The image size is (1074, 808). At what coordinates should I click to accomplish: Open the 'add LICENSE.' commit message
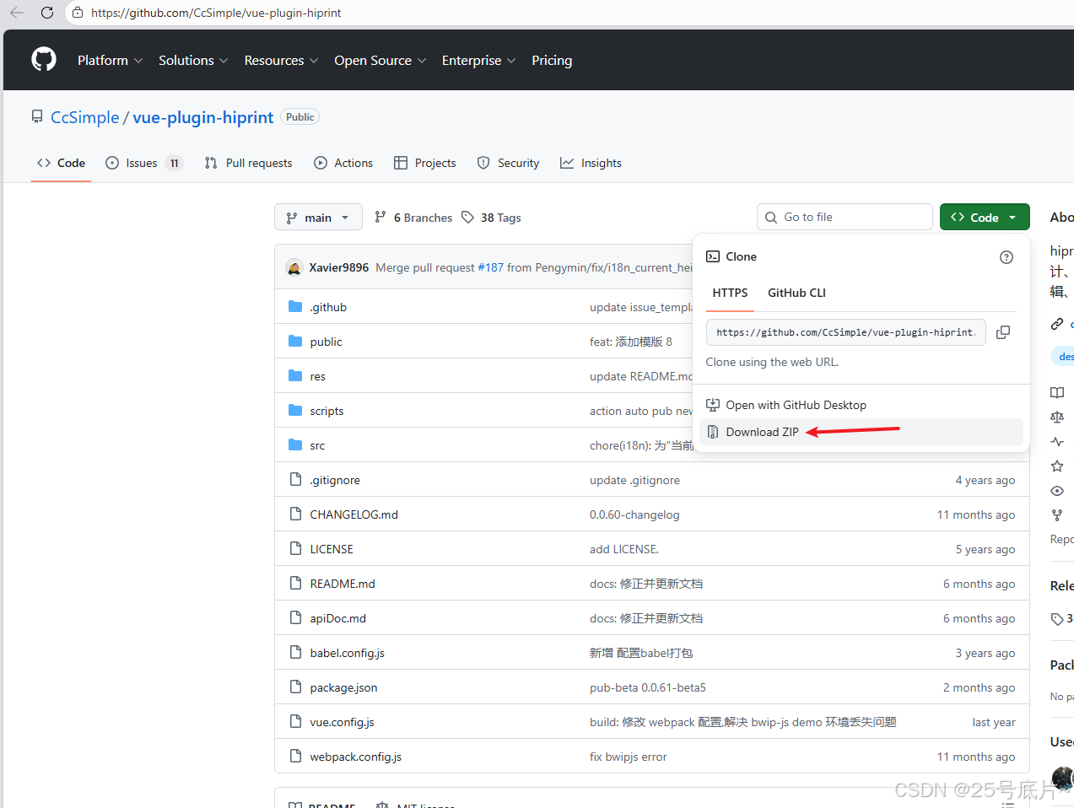click(624, 549)
